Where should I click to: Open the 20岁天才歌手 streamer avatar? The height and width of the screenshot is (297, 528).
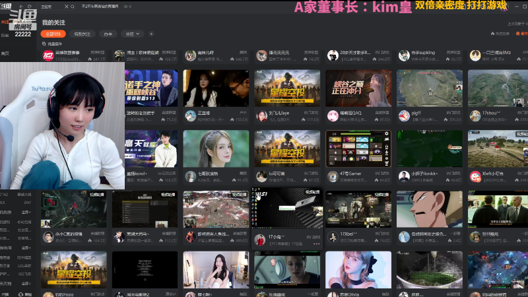pos(333,55)
